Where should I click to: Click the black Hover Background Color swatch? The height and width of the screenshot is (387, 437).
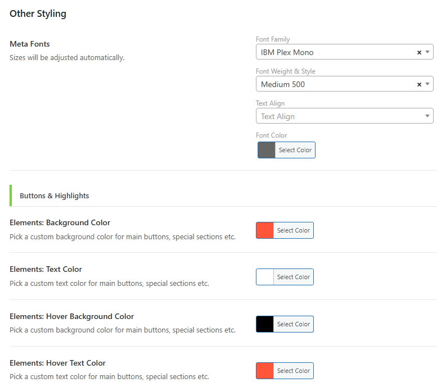pos(265,324)
